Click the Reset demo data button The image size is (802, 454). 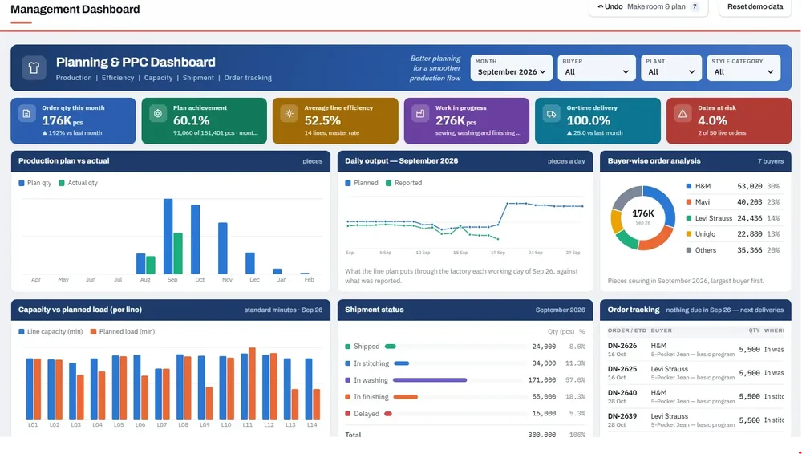pos(755,6)
